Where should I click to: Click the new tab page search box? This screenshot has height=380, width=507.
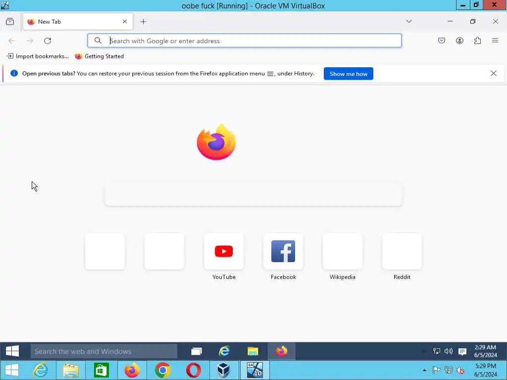coord(253,195)
